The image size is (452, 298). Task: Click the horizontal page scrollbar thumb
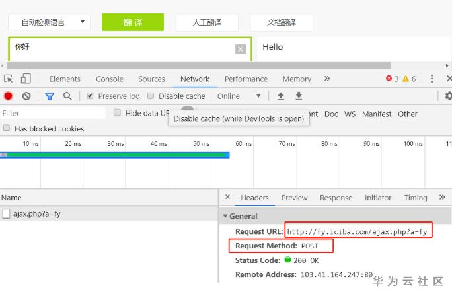tap(199, 66)
